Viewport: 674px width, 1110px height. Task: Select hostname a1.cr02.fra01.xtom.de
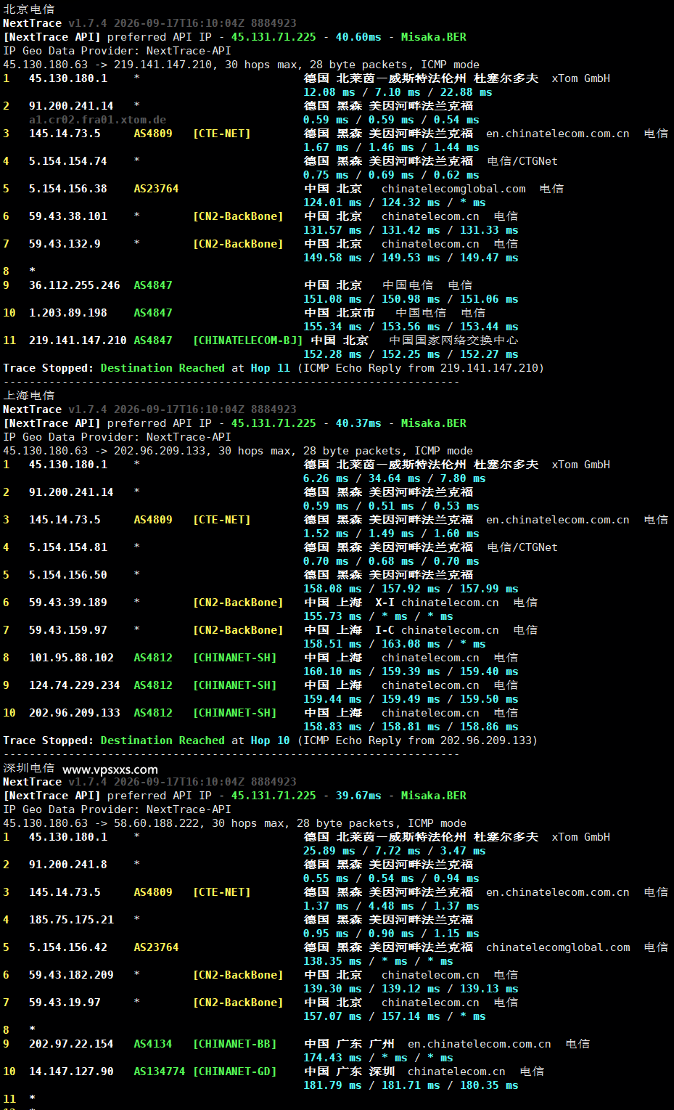[x=97, y=120]
